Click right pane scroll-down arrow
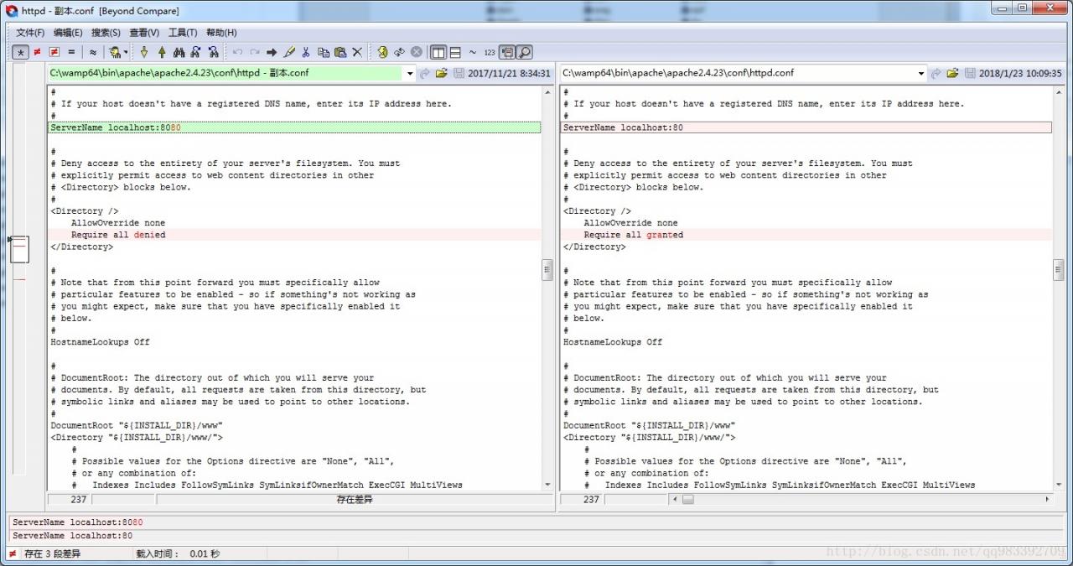The image size is (1073, 566). [x=1059, y=486]
